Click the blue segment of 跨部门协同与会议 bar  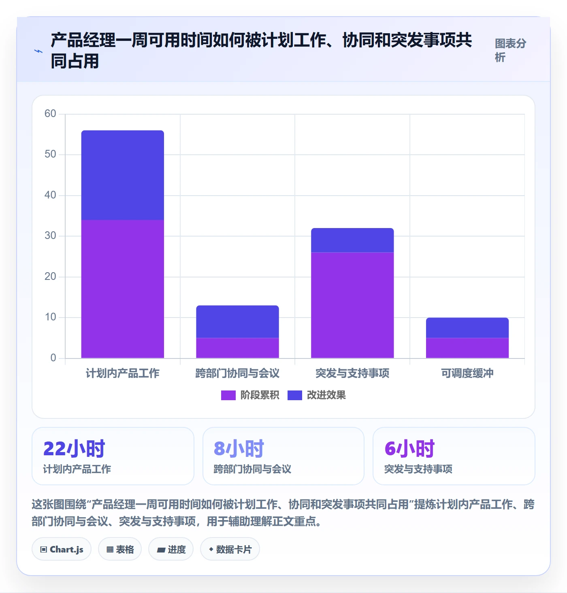pos(238,322)
